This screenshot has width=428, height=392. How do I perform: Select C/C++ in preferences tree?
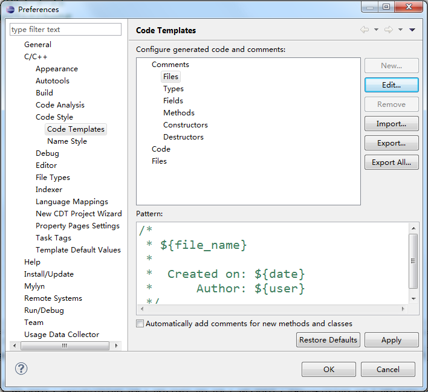[x=36, y=57]
